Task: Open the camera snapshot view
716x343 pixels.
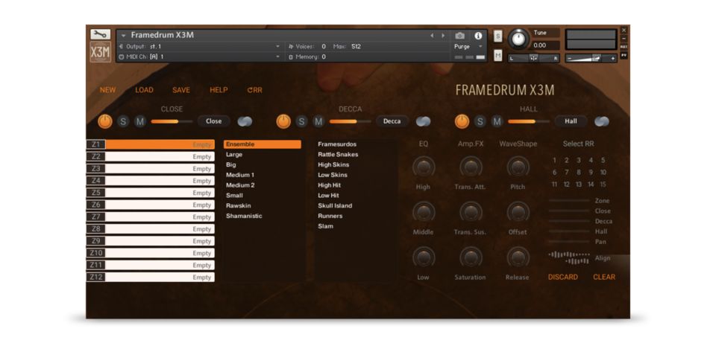Action: (x=460, y=36)
